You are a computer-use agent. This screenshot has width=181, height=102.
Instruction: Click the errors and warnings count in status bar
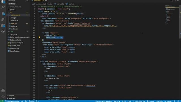[34, 101]
